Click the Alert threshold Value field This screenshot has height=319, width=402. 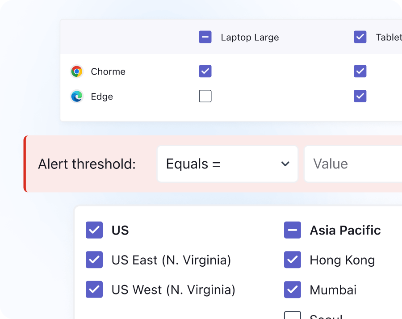coord(353,164)
